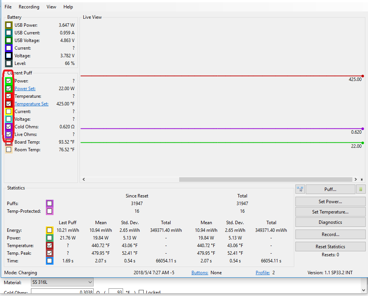Toggle the Level battery checkbox
This screenshot has height=296, width=368.
(8, 63)
